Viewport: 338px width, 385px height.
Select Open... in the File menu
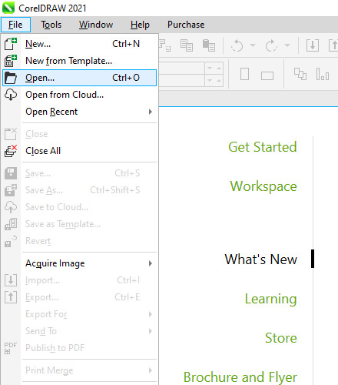pos(79,78)
